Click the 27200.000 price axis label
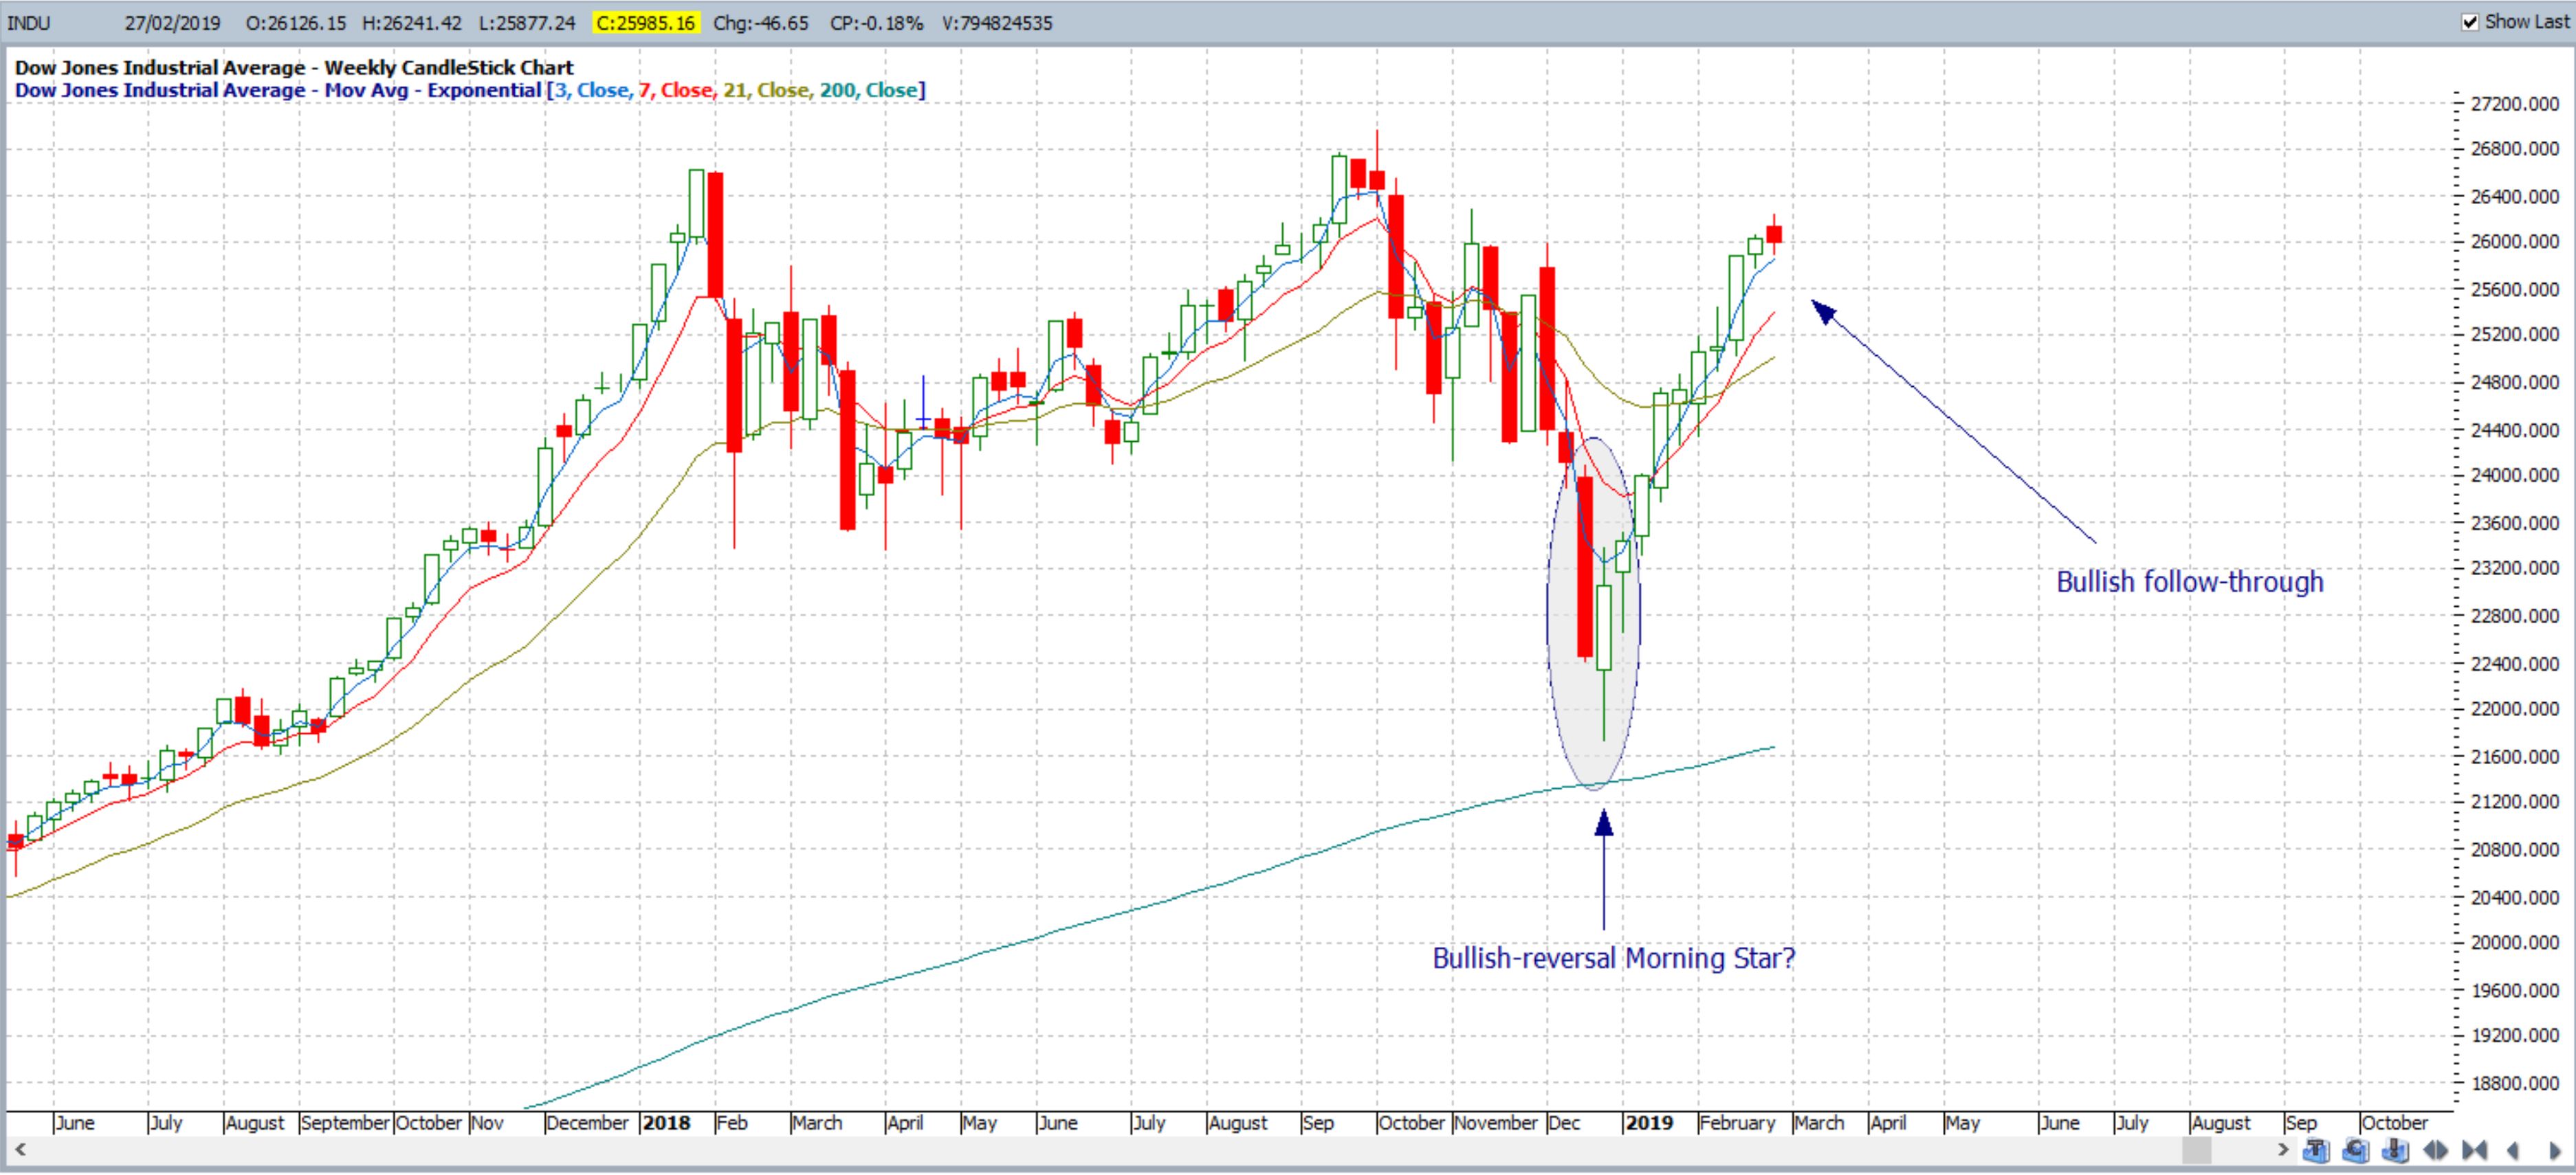 (2515, 104)
